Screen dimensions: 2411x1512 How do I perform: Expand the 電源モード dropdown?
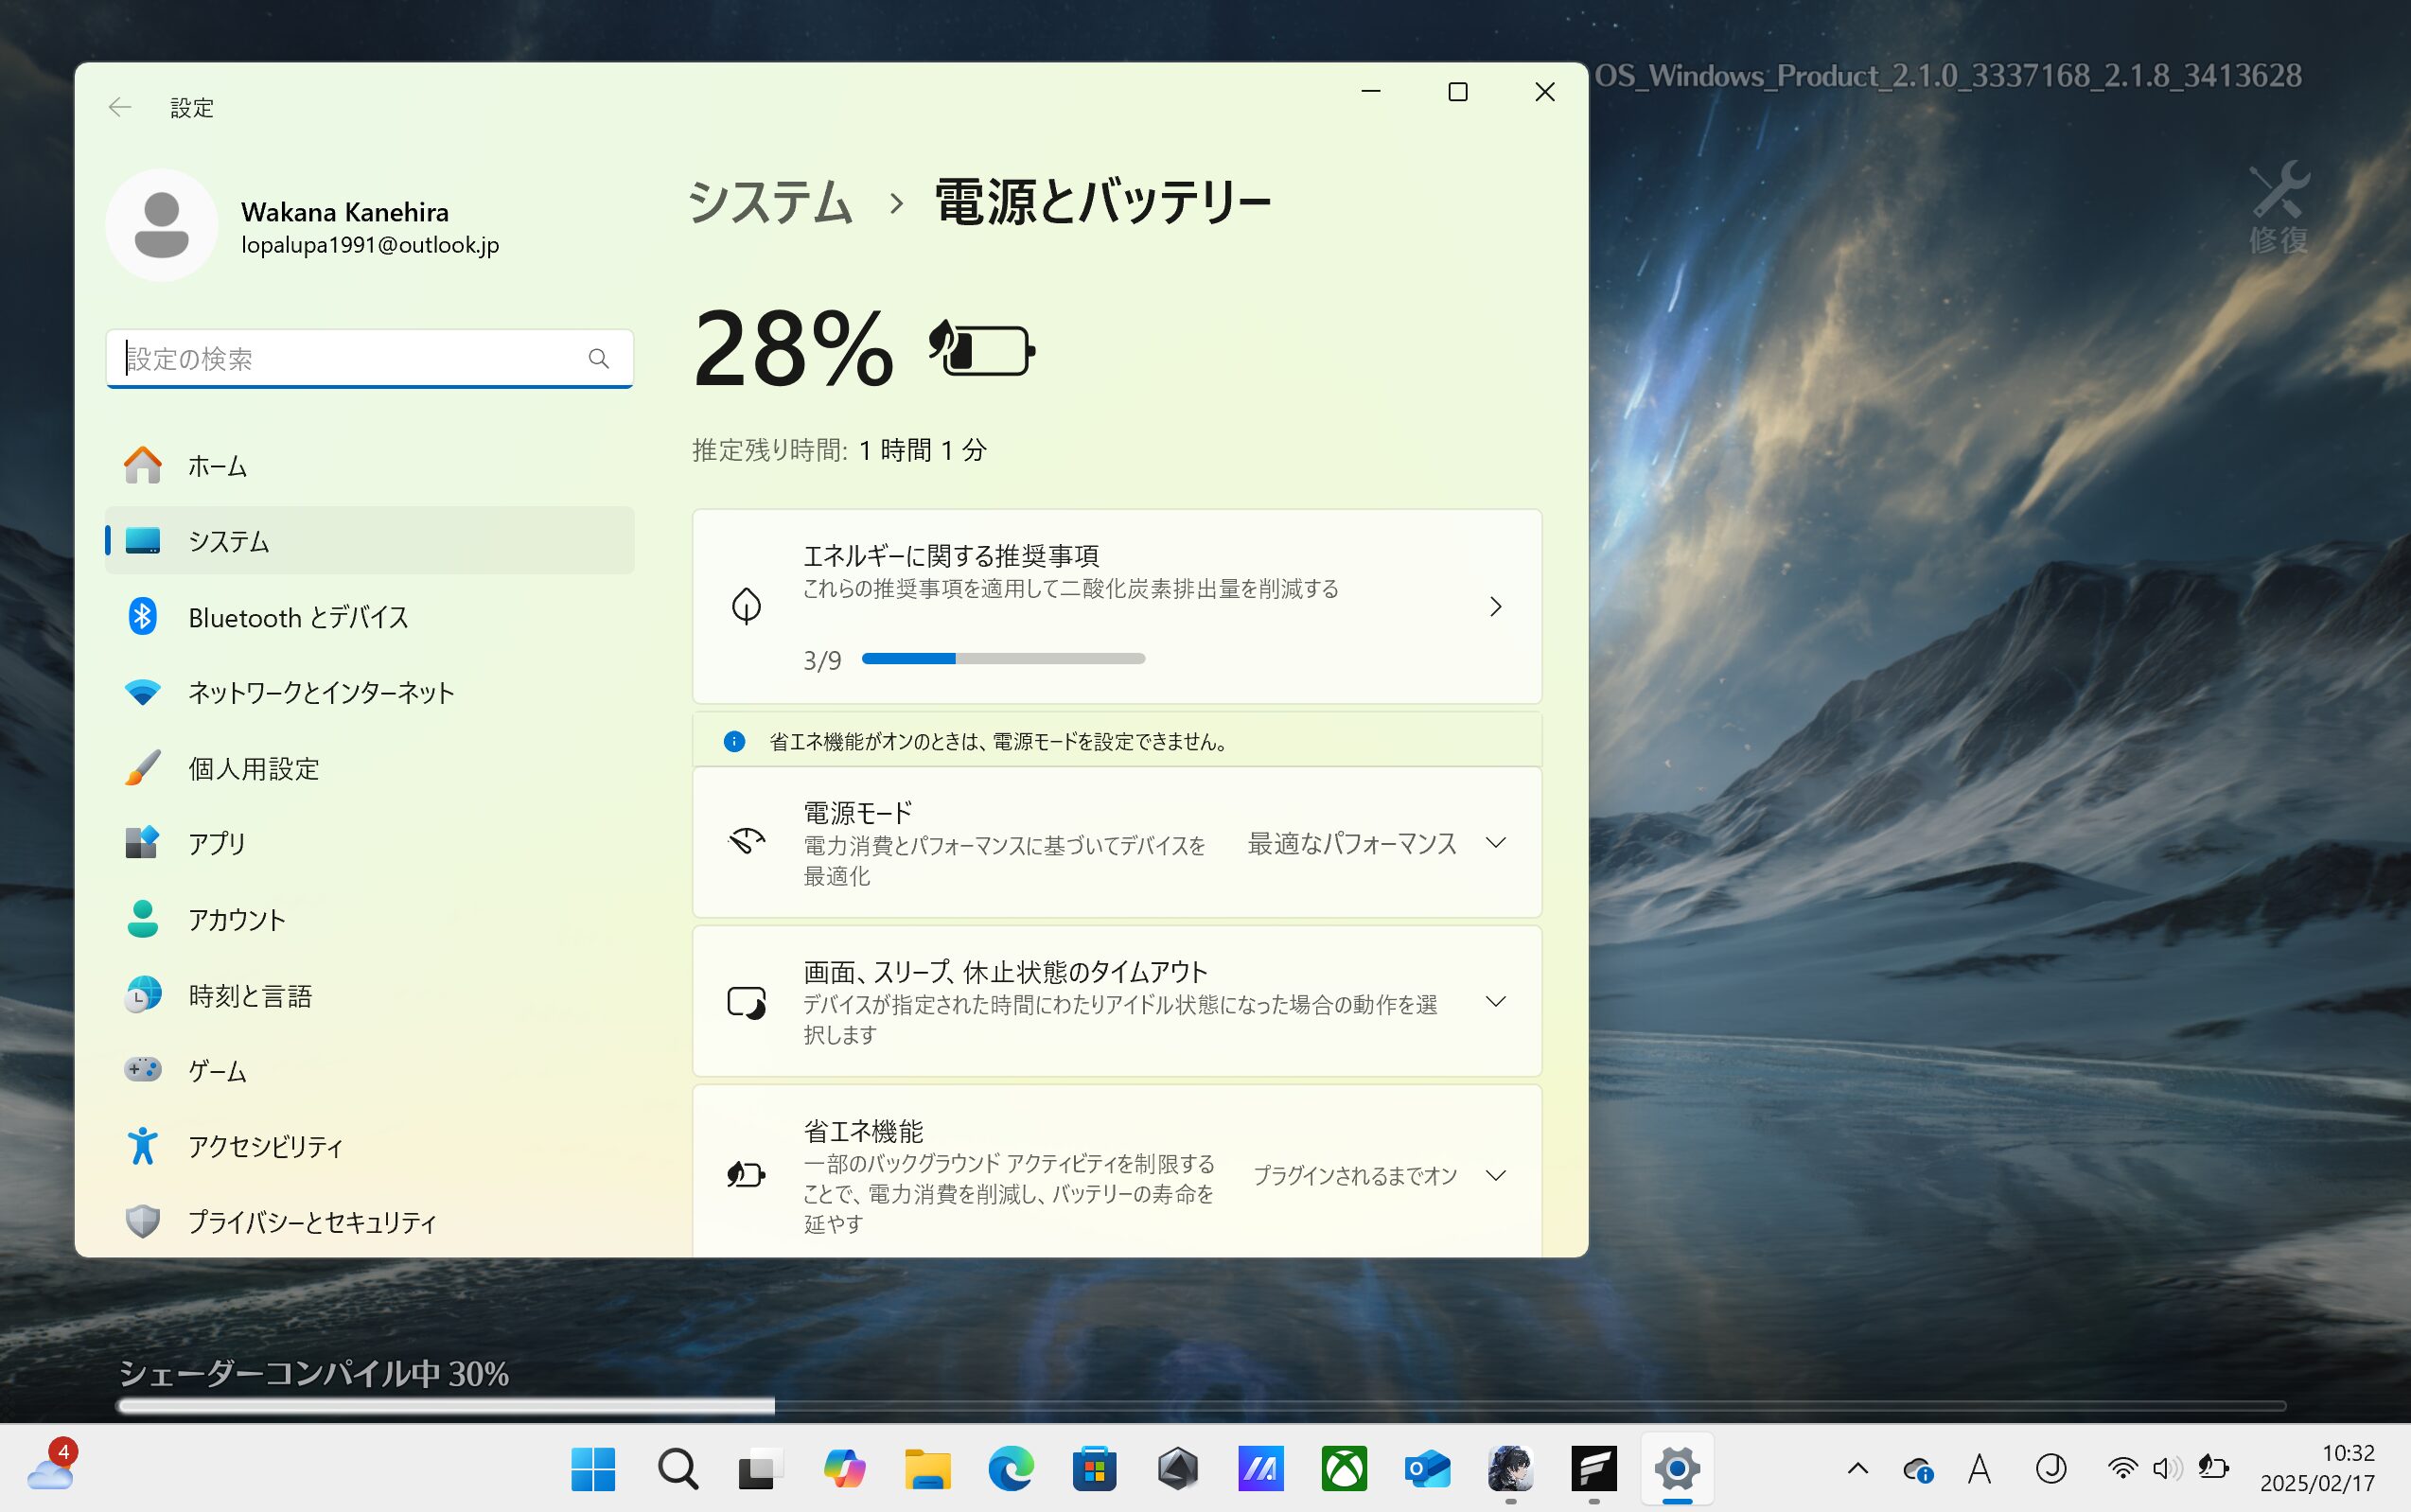click(x=1495, y=843)
